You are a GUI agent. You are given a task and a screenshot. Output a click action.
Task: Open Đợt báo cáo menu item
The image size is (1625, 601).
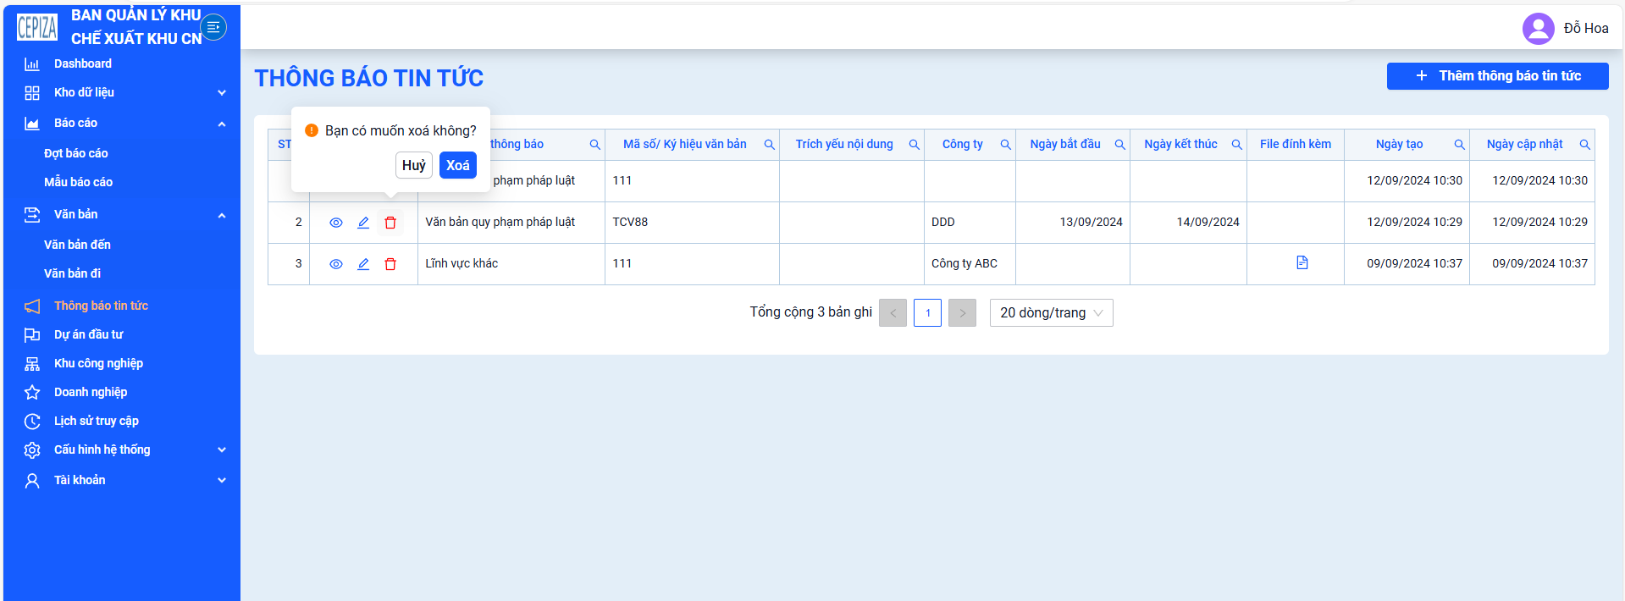pos(76,153)
